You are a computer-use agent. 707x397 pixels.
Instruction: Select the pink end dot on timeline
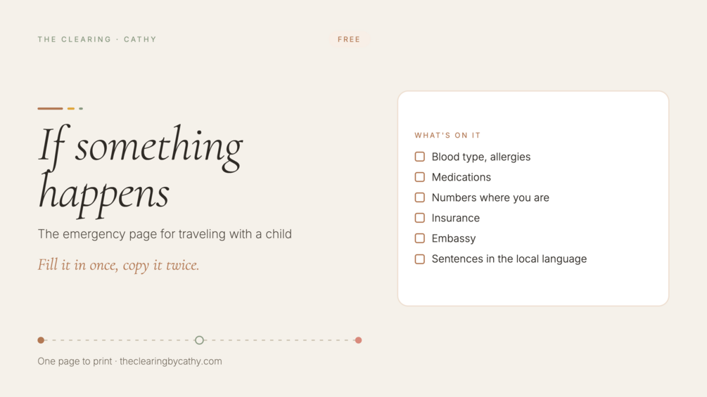[x=359, y=340]
